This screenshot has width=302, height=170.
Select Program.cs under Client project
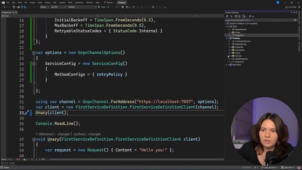tap(239, 35)
